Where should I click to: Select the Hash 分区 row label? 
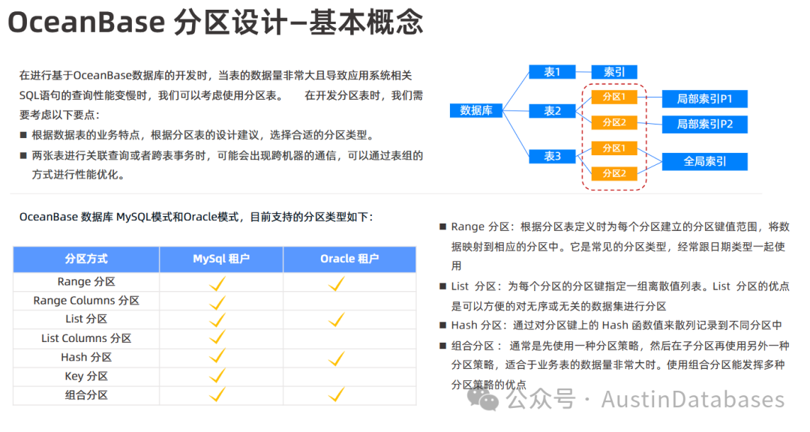86,358
